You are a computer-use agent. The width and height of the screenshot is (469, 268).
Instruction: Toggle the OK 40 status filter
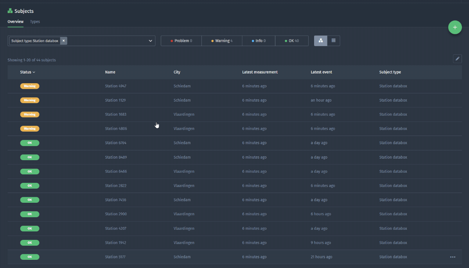coord(291,41)
